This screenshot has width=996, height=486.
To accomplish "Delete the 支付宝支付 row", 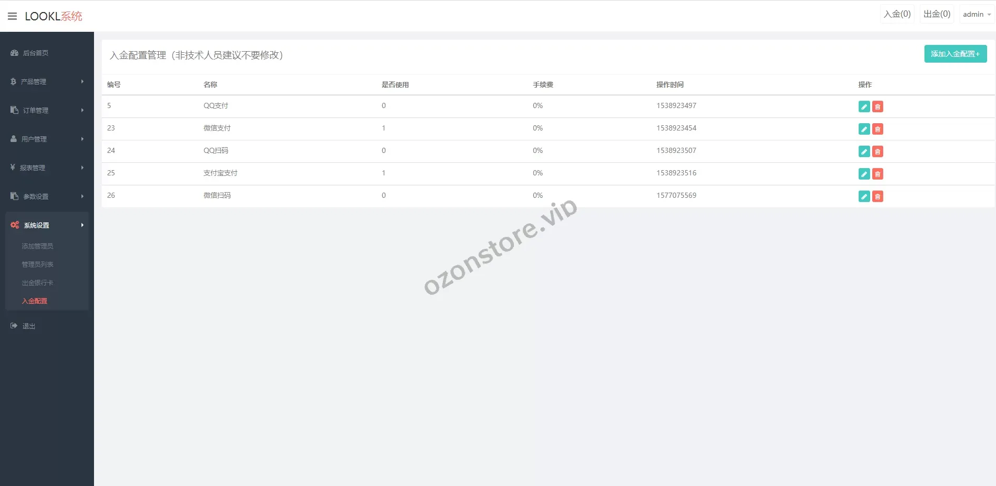I will 877,174.
